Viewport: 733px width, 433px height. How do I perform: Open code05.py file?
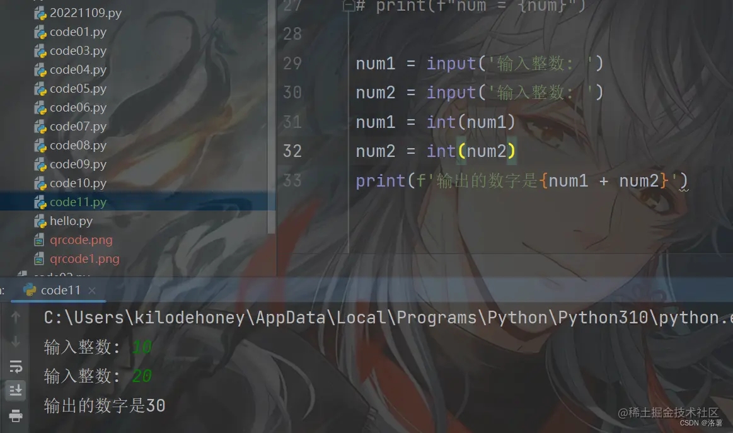click(78, 88)
